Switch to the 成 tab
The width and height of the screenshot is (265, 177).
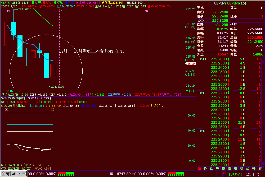click(248, 169)
